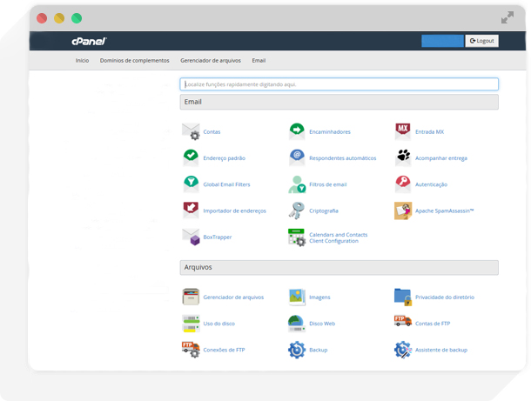Click the cPanel logo
Viewport: 531px width, 401px height.
click(89, 41)
